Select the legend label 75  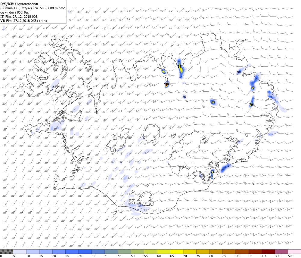click(x=198, y=256)
